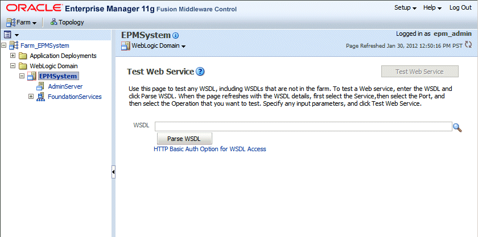
Task: Click the Farm_EPMSystem farm icon
Action: tap(14, 45)
